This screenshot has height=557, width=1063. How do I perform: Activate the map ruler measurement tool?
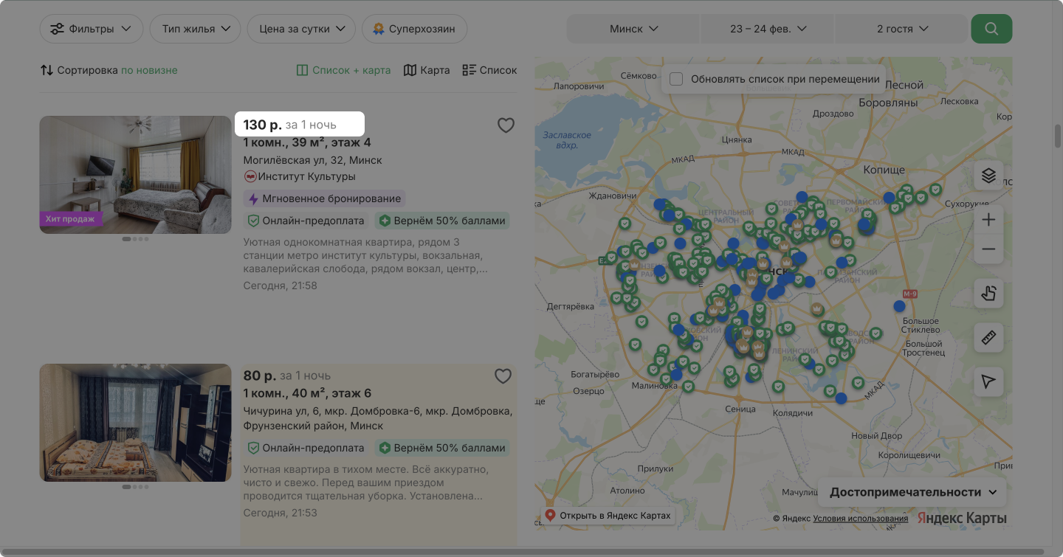click(988, 338)
